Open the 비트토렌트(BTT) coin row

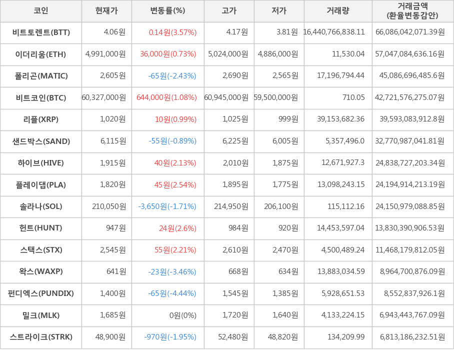coord(41,32)
